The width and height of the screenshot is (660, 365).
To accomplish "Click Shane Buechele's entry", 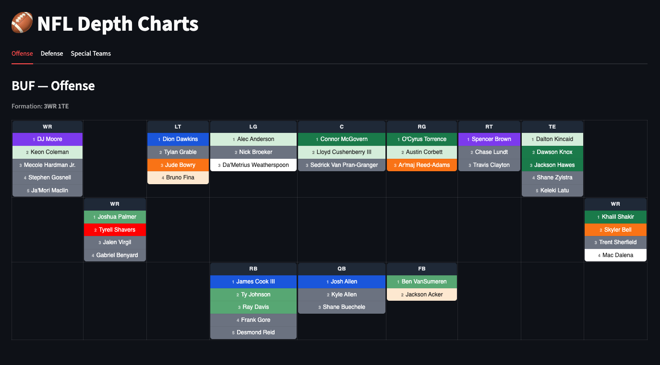I will 342,307.
